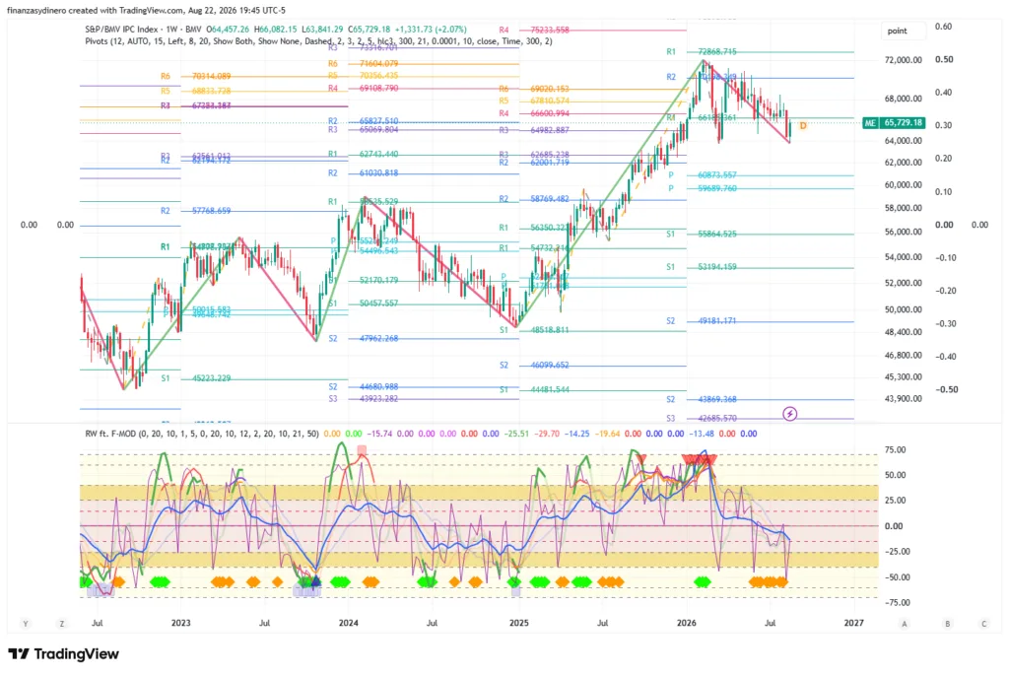
Task: Click the S&P/BMV IPC Index symbol title
Action: coord(141,30)
